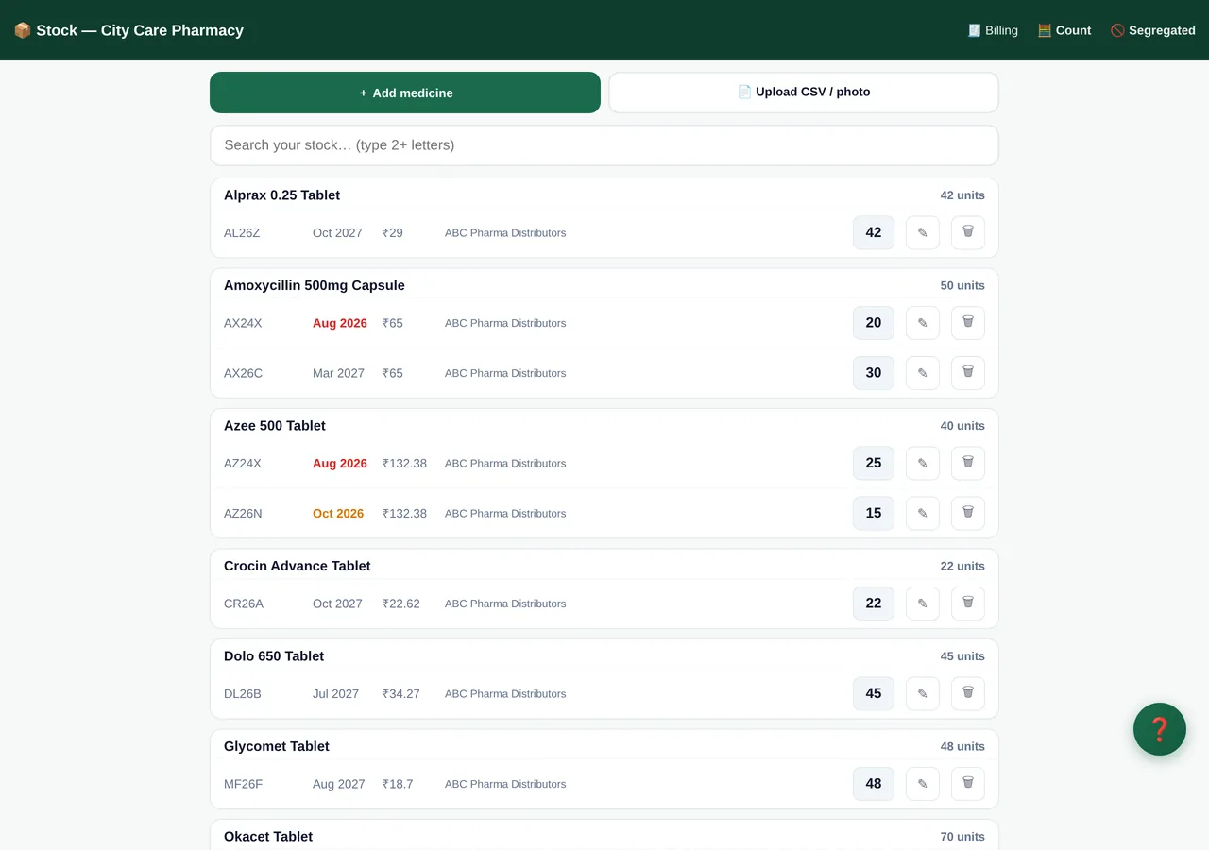Click quantity 25 for batch AZ24X
Screen dimensions: 1209x850
point(874,464)
